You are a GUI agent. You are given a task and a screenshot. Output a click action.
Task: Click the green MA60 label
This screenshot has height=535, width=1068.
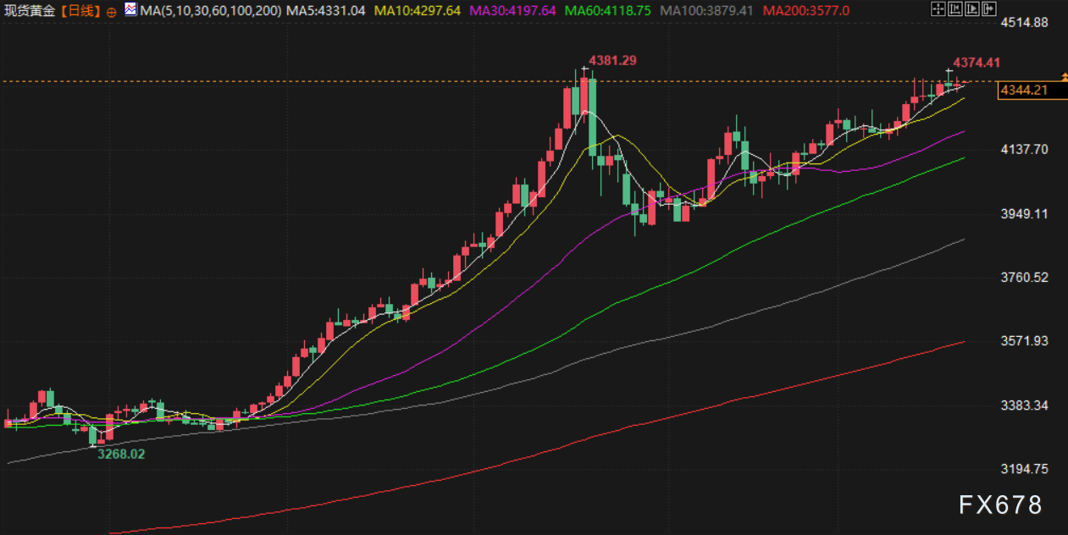tap(606, 11)
